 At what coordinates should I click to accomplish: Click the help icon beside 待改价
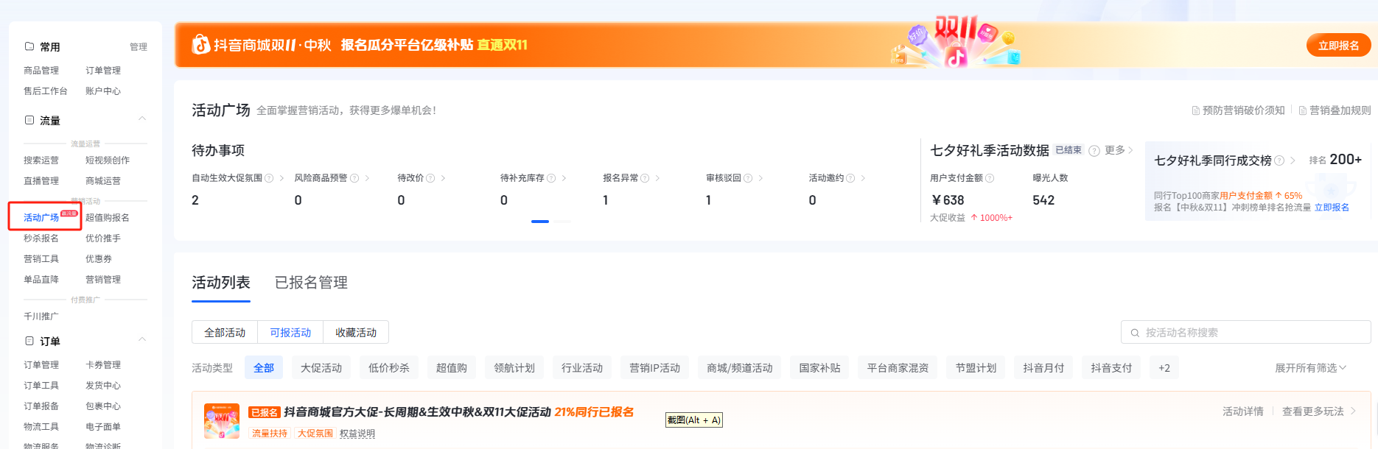(x=430, y=178)
